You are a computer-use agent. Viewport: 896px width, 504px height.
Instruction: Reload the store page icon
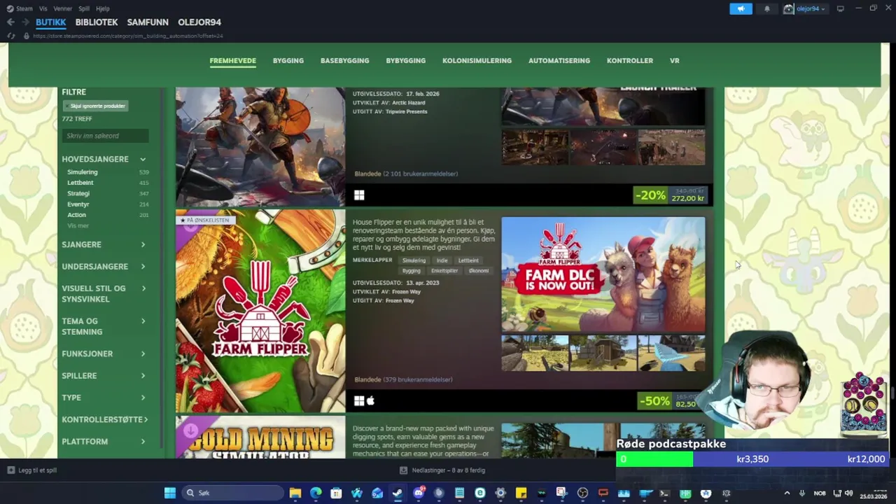click(11, 36)
